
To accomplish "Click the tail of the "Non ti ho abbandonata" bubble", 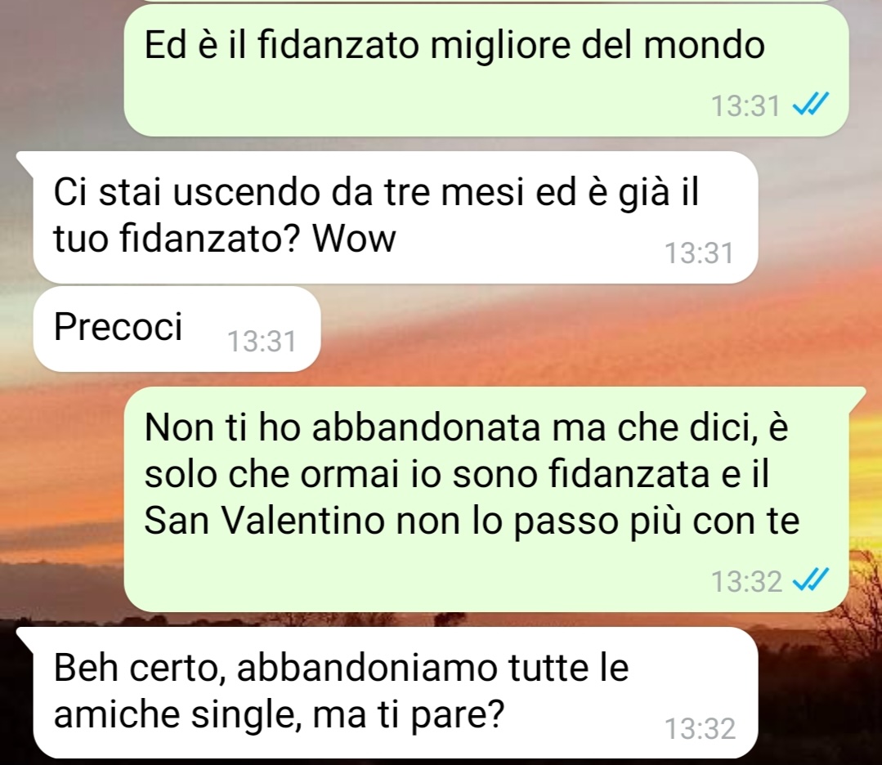I will 856,397.
